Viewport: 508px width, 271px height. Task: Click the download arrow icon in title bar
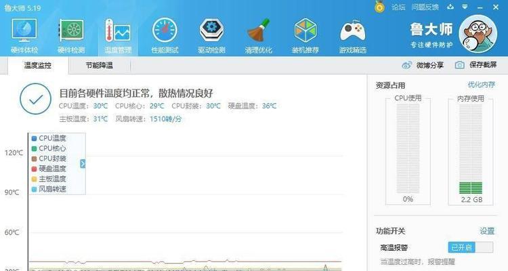click(x=450, y=7)
